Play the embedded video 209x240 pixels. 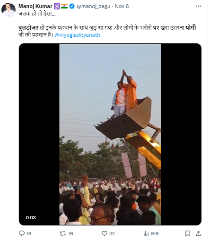click(x=110, y=134)
